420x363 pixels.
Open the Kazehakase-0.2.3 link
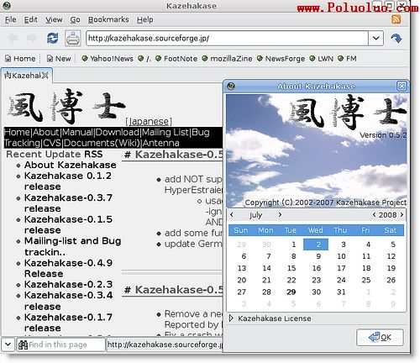[68, 284]
